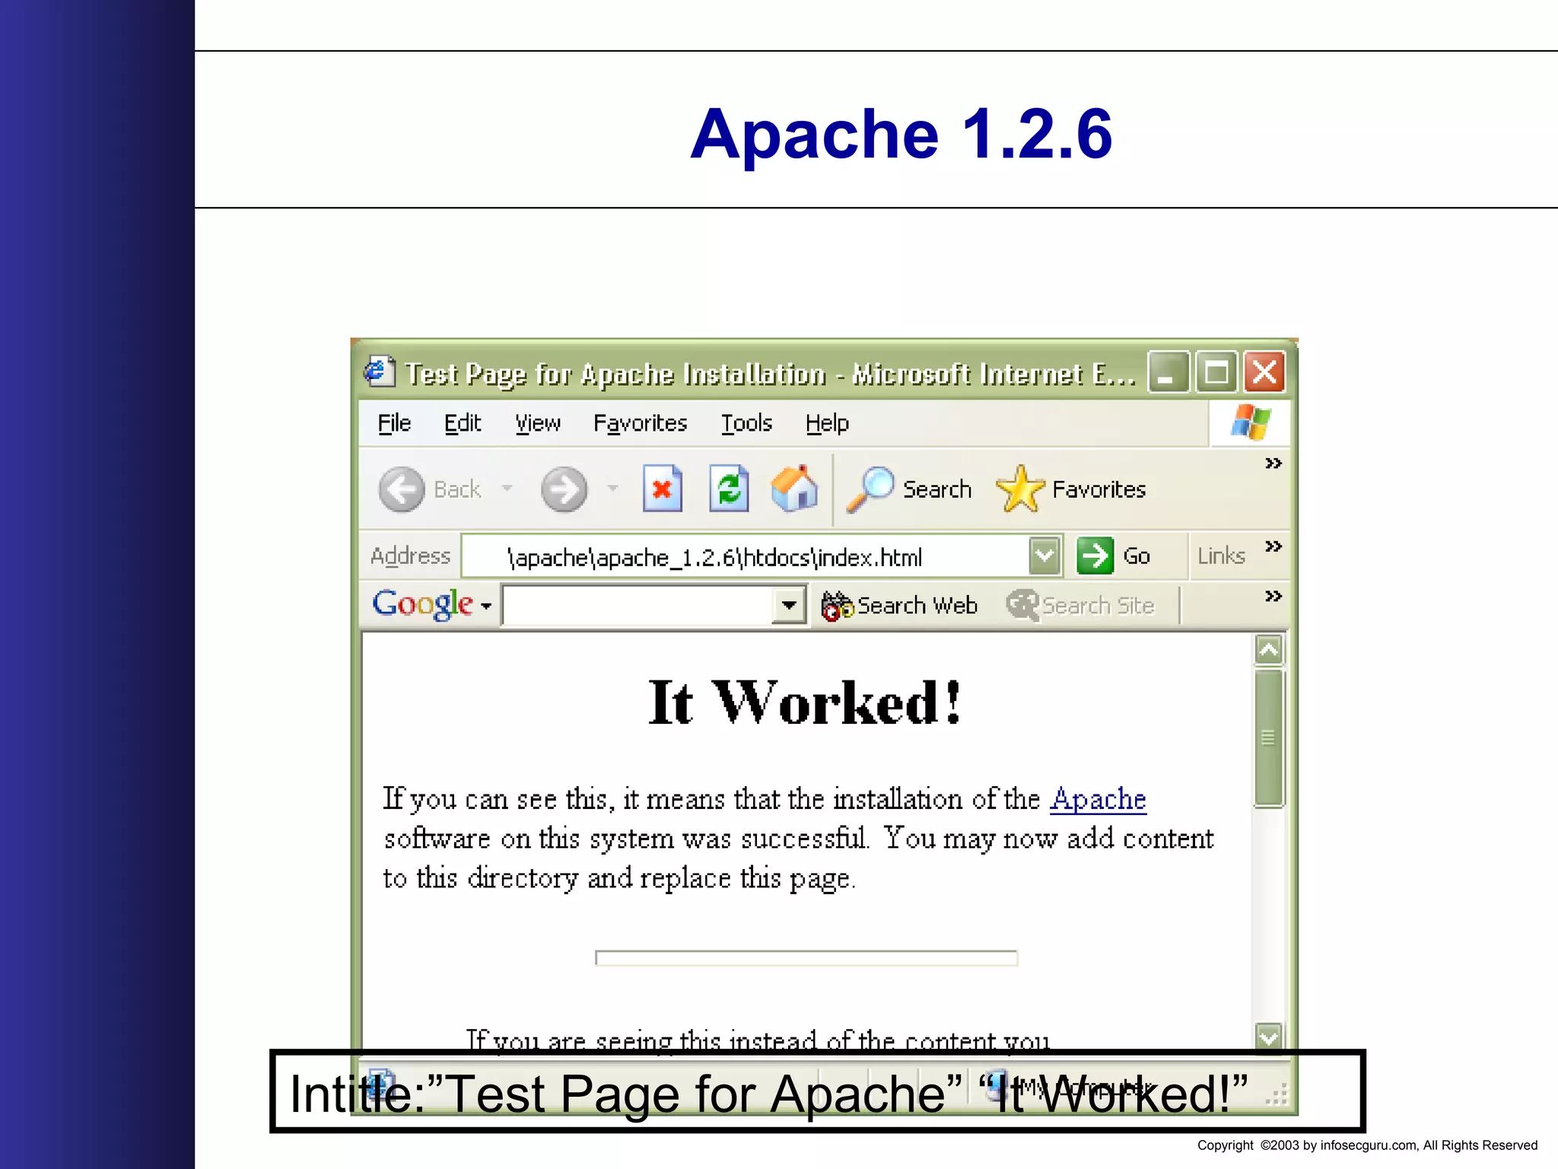Expand the Address bar dropdown list

pyautogui.click(x=1045, y=556)
